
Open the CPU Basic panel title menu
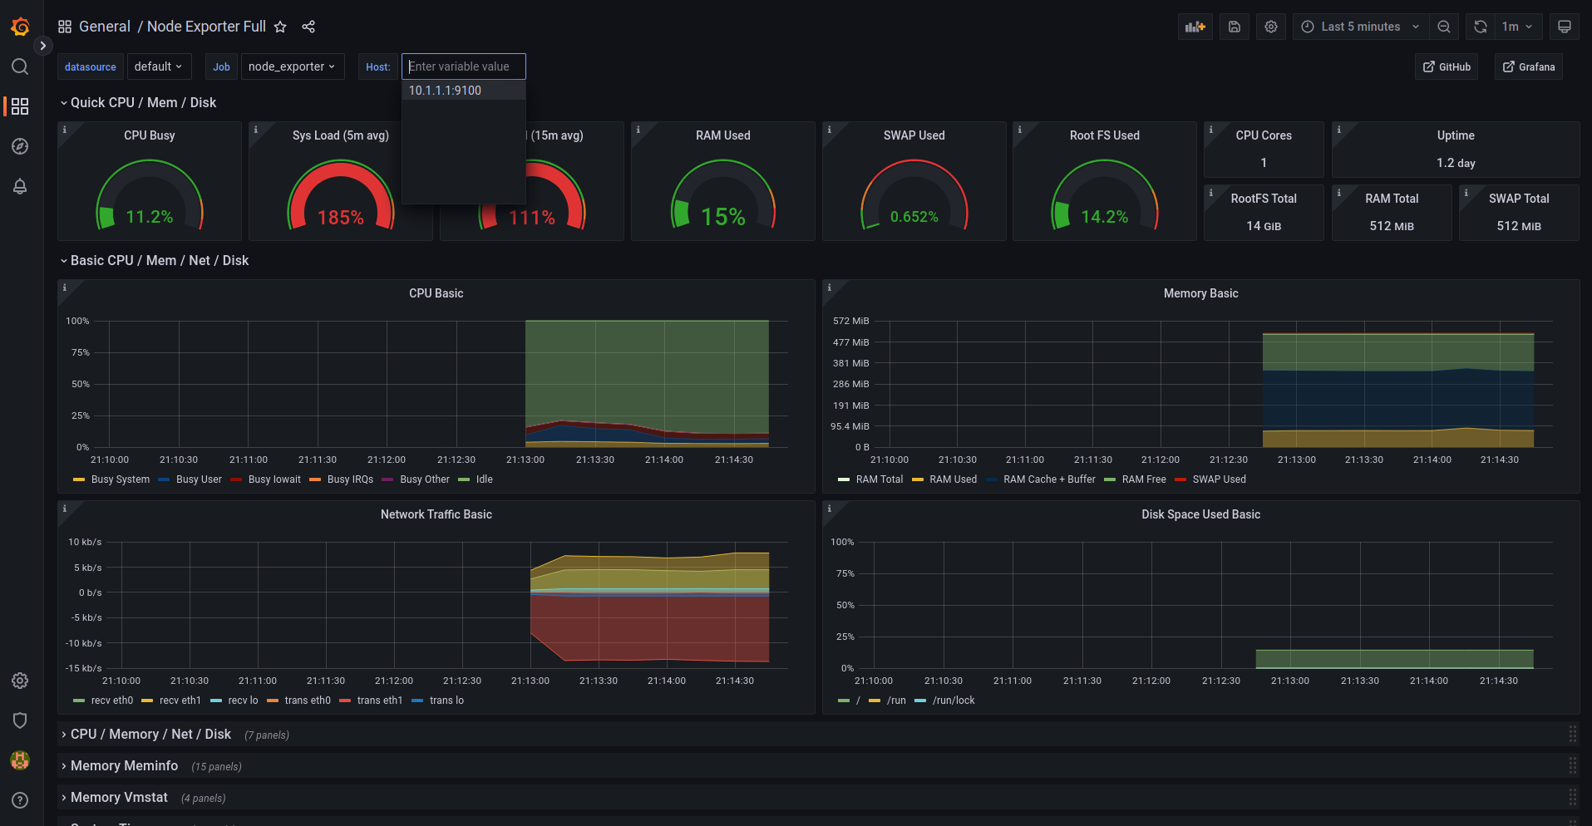click(x=436, y=293)
